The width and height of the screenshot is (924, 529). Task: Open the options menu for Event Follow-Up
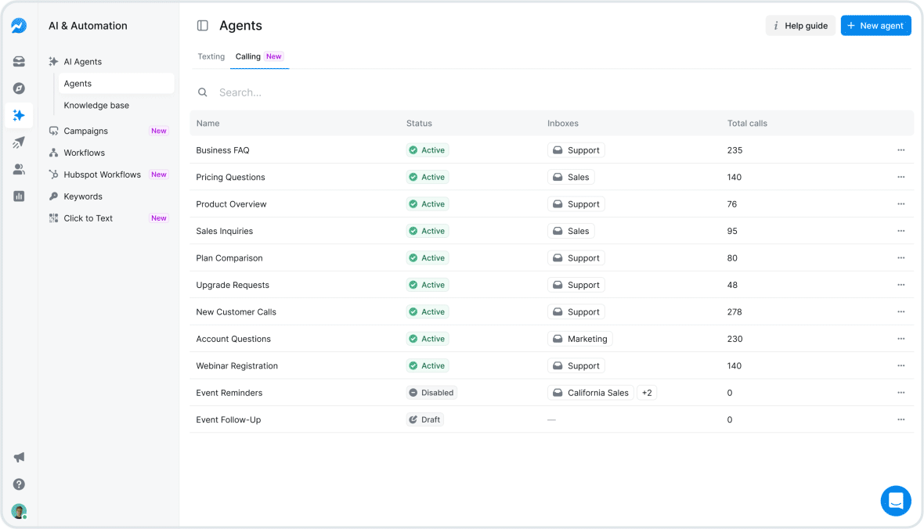click(x=901, y=419)
